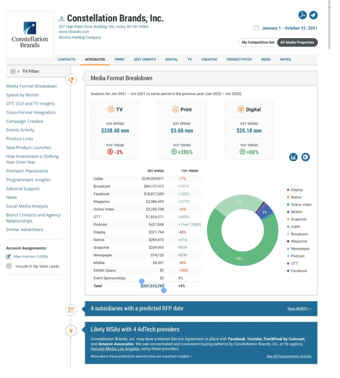Open the edit pencil beside Allen Iverson
This screenshot has width=340, height=378.
pyautogui.click(x=8, y=256)
